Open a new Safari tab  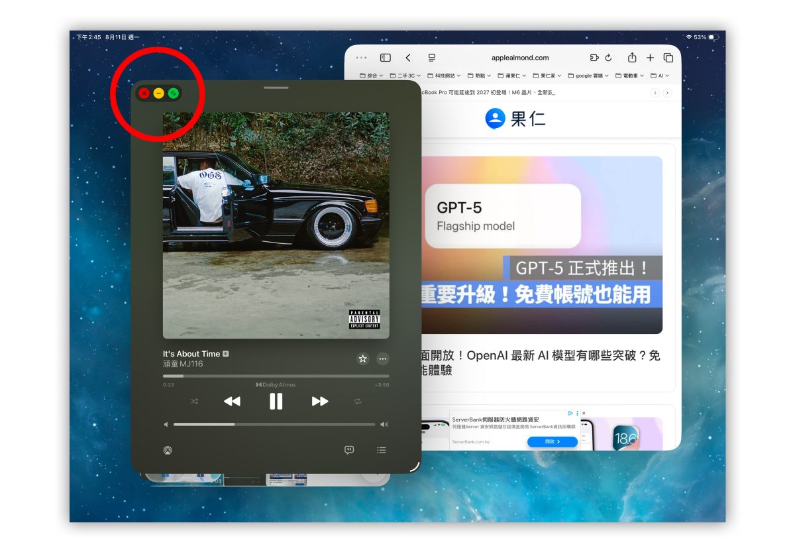pos(650,58)
